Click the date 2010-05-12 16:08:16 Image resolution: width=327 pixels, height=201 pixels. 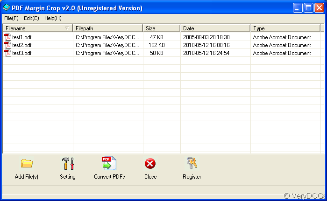(x=206, y=45)
